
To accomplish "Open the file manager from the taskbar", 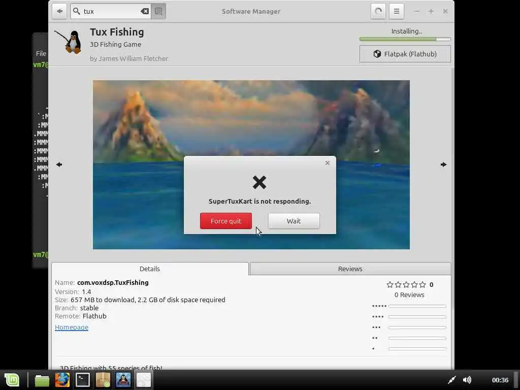I will pos(42,380).
